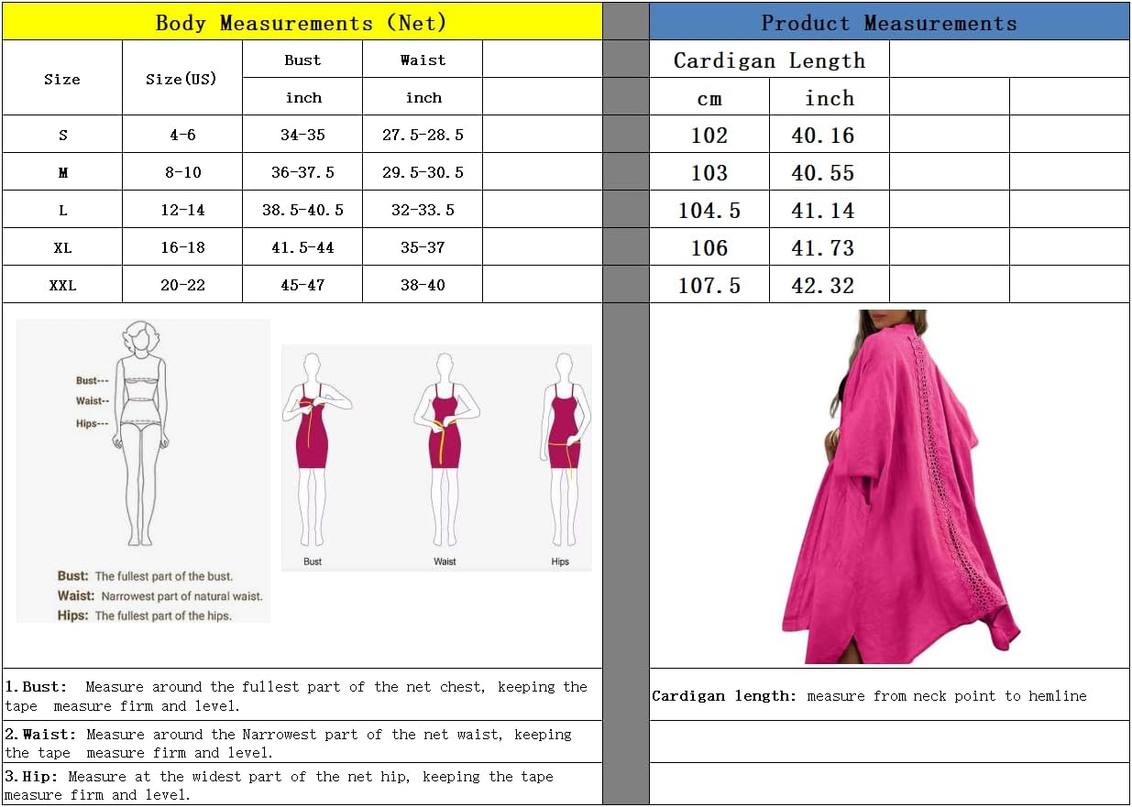This screenshot has width=1132, height=807.
Task: Select bust value '34-35'
Action: click(302, 135)
